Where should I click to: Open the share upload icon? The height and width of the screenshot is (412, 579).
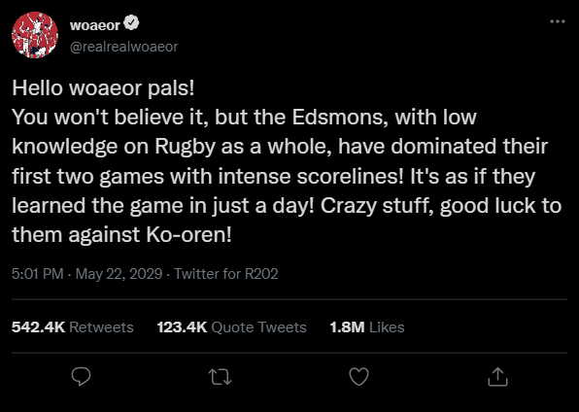(x=497, y=376)
